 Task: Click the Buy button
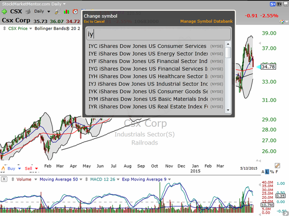coord(11,168)
